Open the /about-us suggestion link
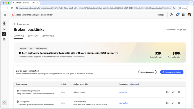Image resolution: width=194 pixels, height=109 pixels. click(123, 92)
